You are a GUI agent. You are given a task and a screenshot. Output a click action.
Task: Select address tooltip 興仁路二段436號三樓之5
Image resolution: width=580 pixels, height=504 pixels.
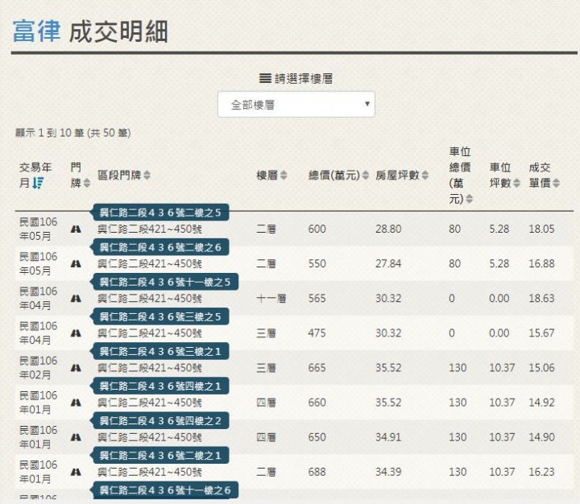(160, 317)
